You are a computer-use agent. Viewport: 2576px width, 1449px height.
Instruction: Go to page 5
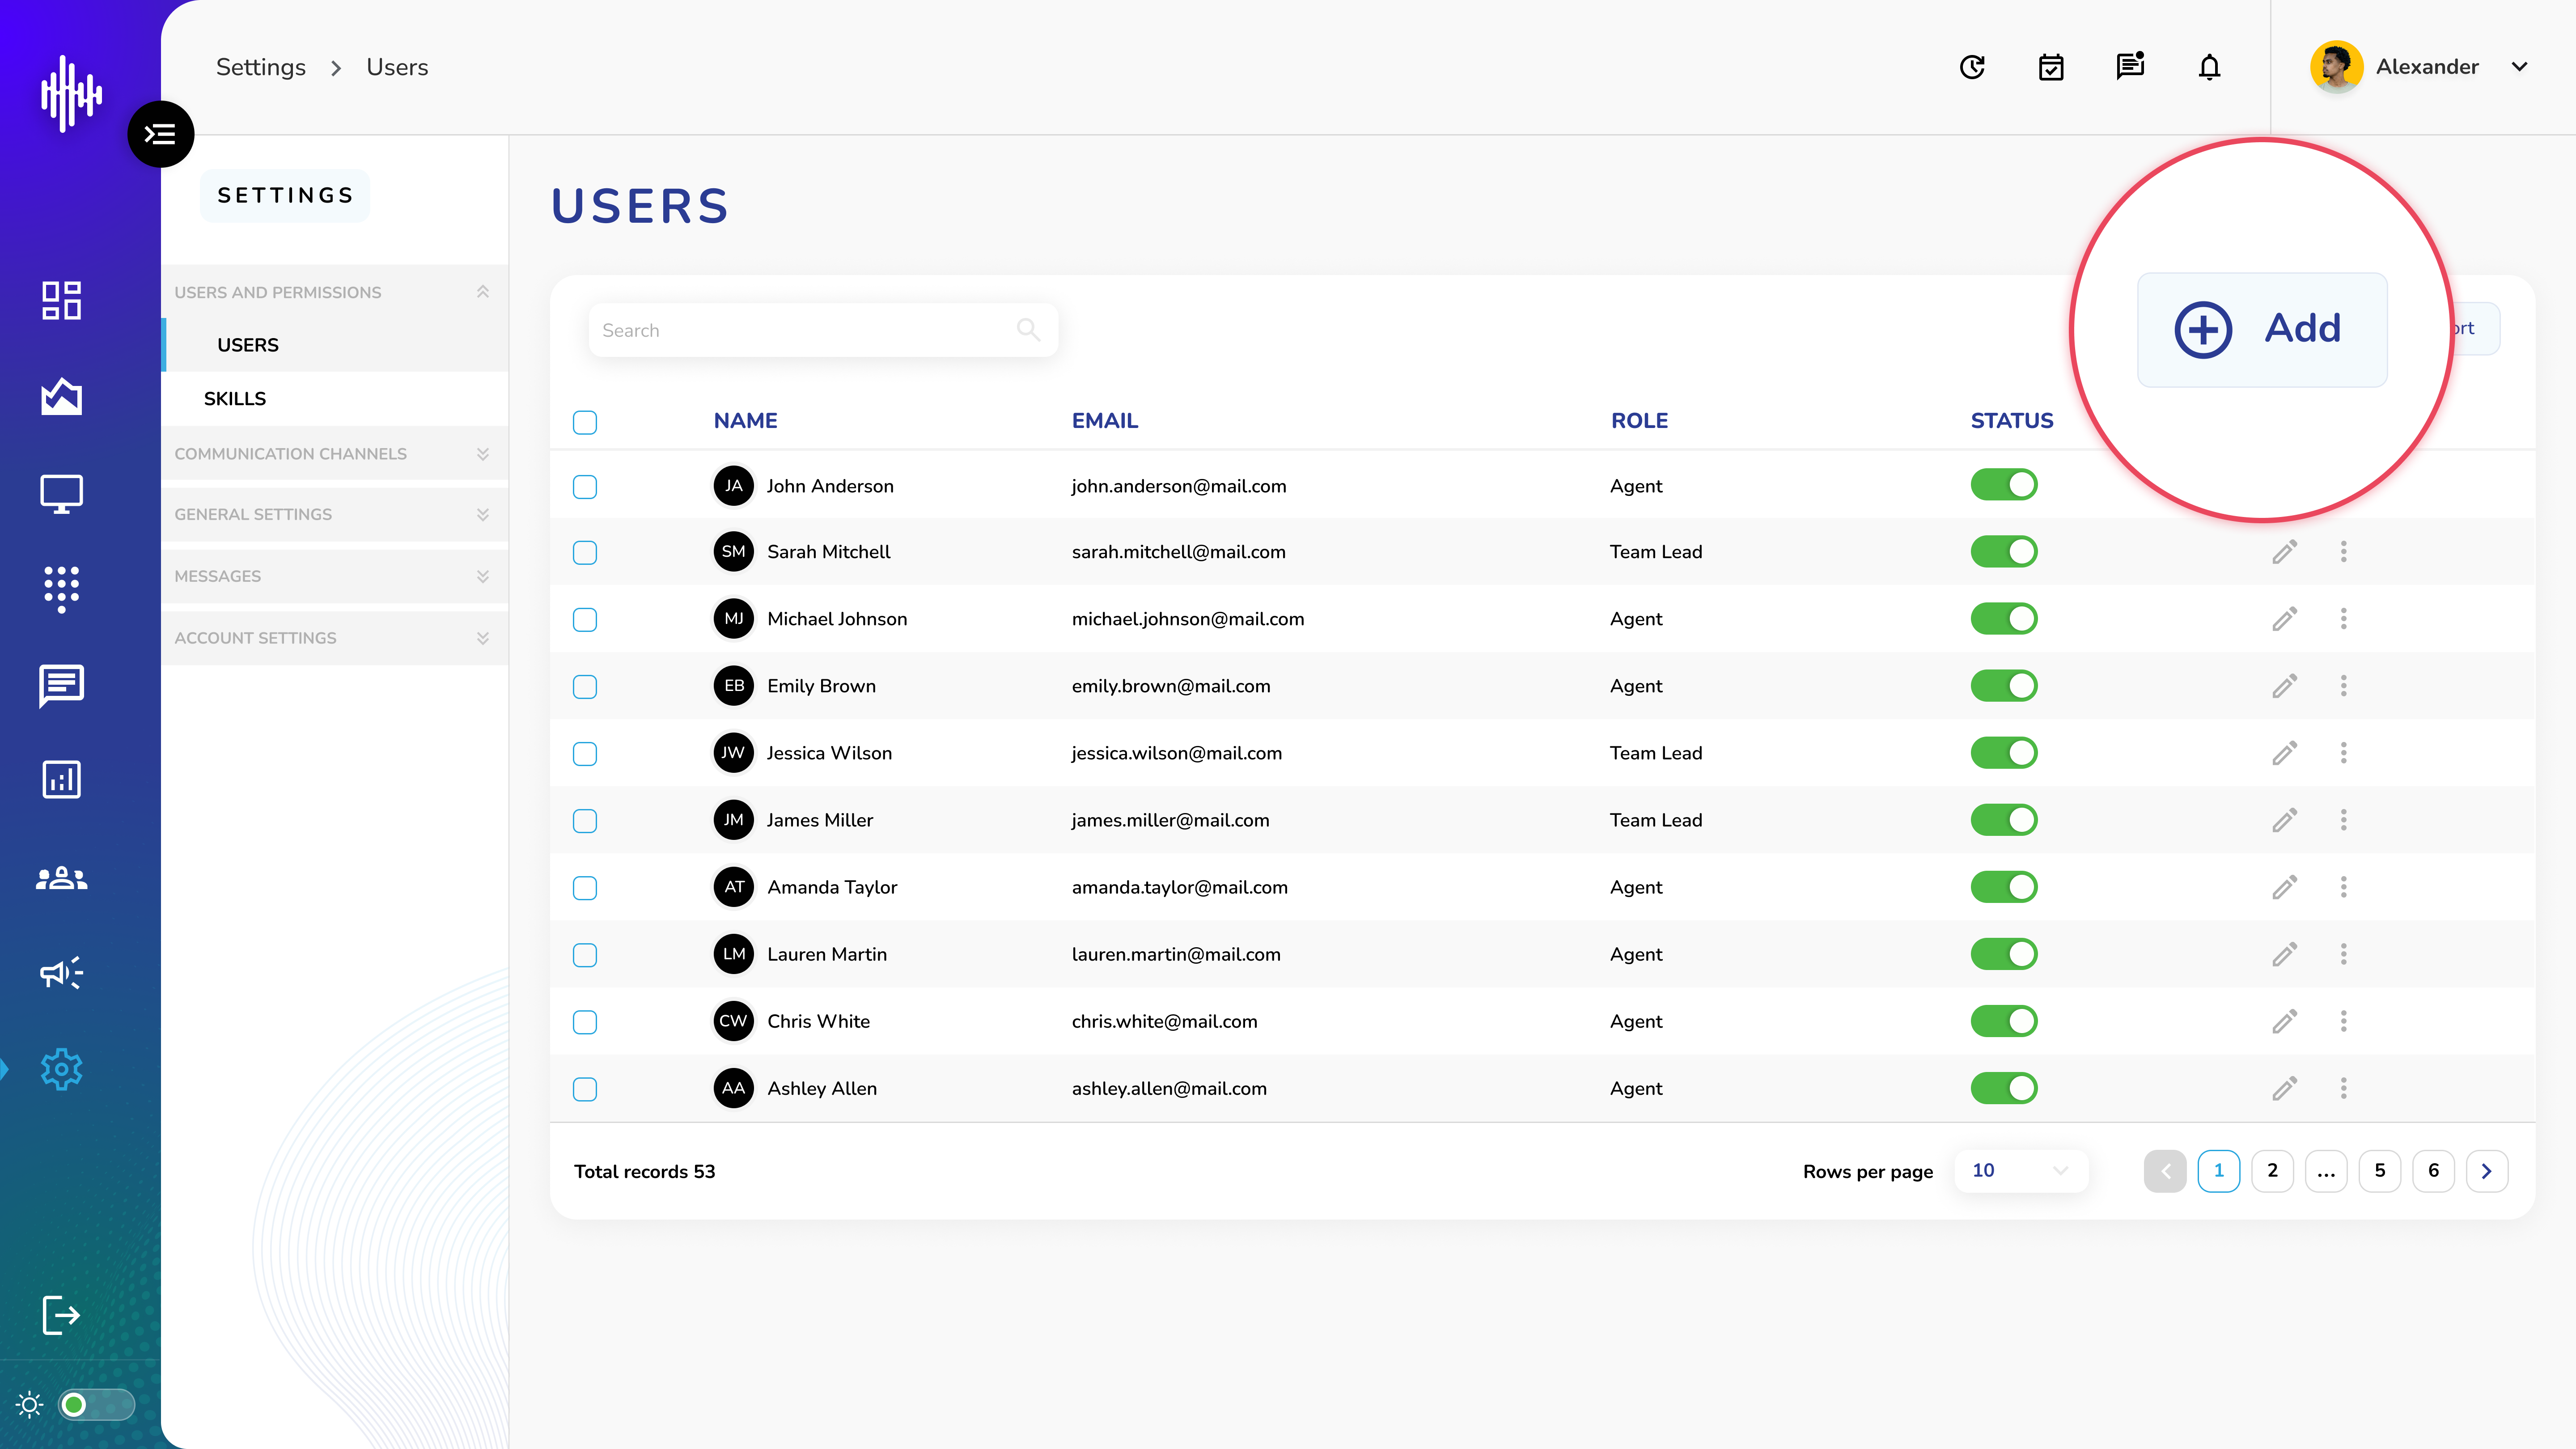pos(2380,1171)
